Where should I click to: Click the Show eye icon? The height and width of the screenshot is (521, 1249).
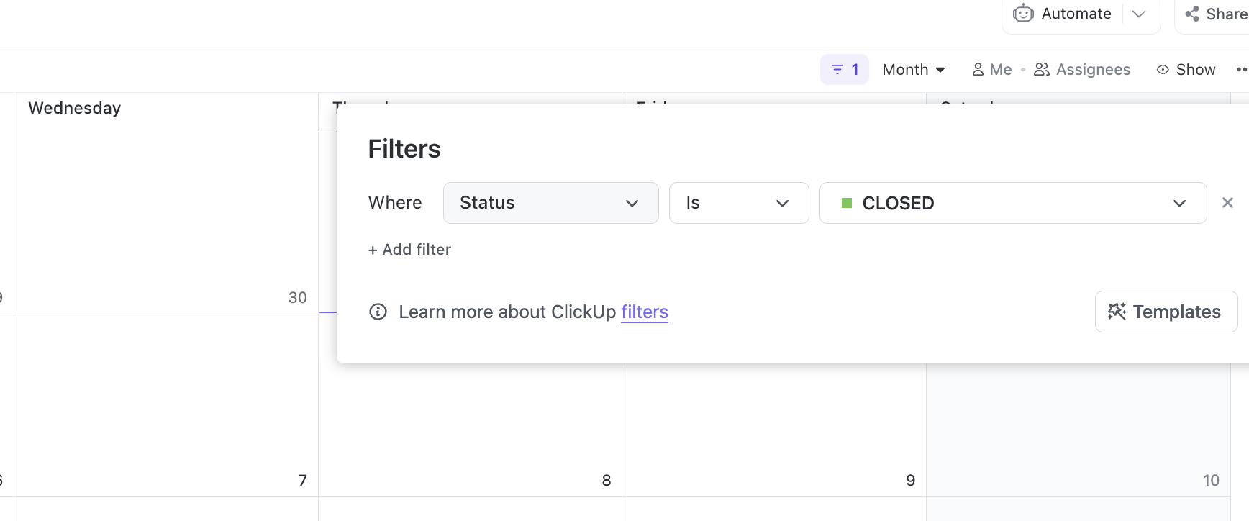(1163, 70)
